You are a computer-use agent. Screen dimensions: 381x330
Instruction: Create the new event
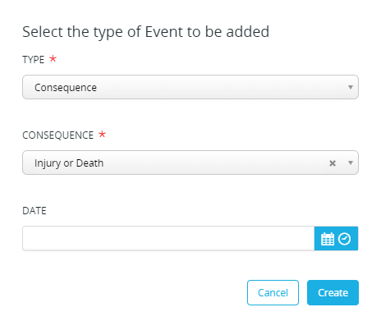click(x=333, y=292)
